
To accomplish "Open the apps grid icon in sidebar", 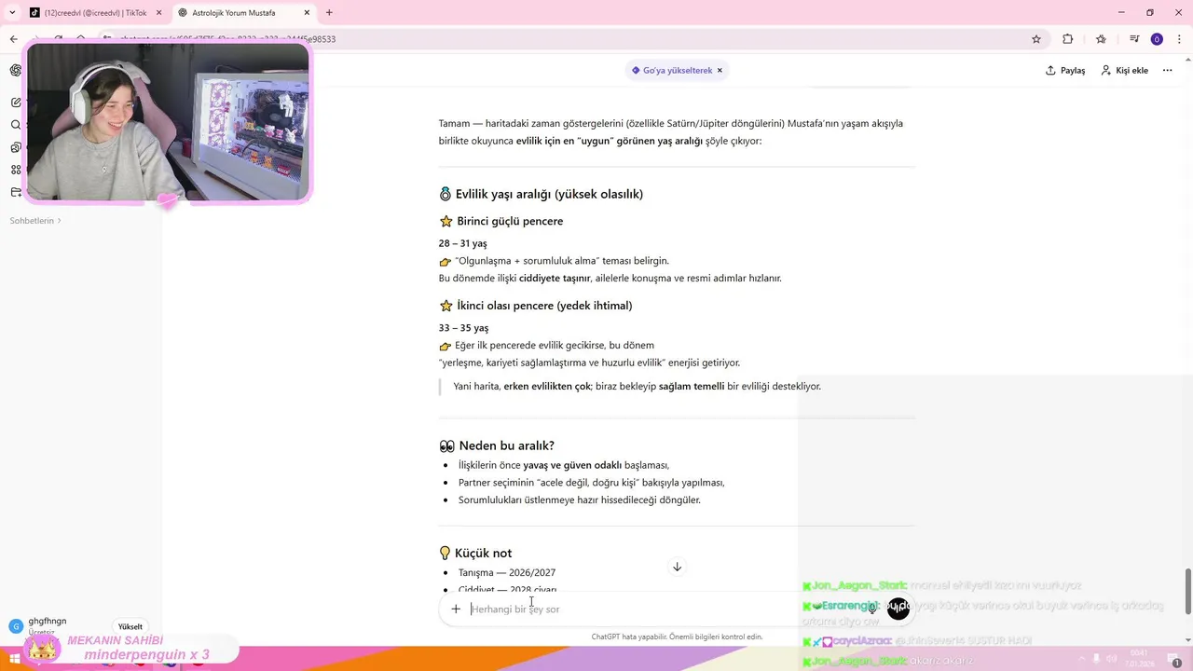I will pyautogui.click(x=16, y=170).
